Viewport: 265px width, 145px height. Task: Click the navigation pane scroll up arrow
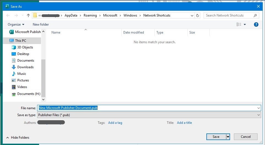point(43,31)
